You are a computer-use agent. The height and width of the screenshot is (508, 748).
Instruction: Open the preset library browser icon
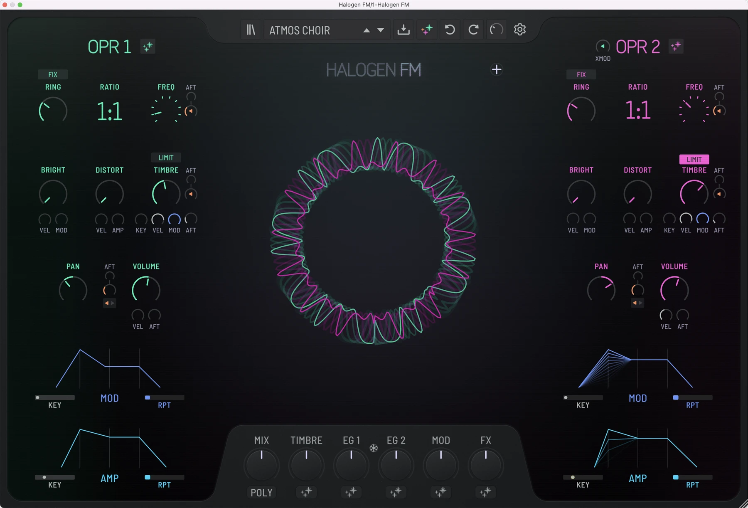[251, 30]
